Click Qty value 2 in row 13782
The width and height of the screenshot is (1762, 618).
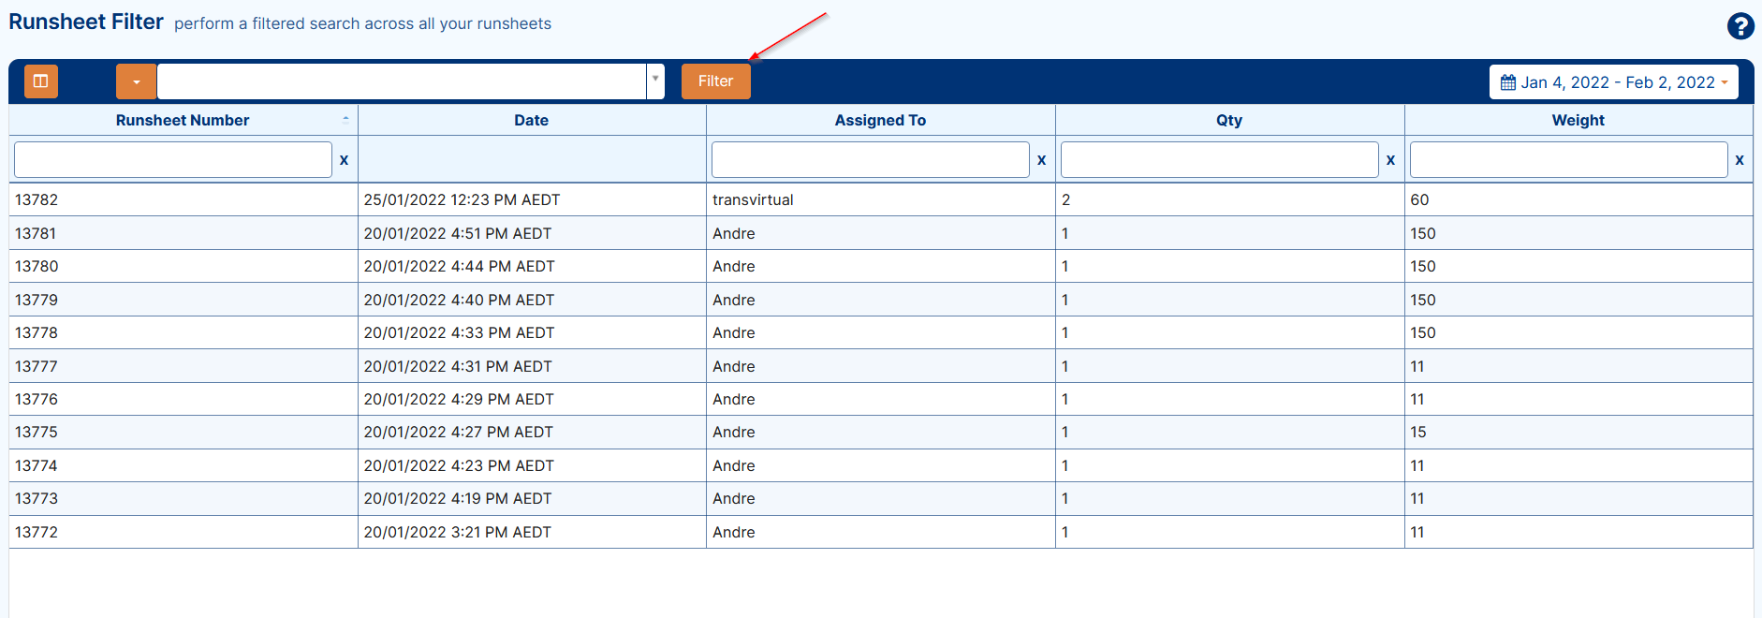click(1065, 199)
